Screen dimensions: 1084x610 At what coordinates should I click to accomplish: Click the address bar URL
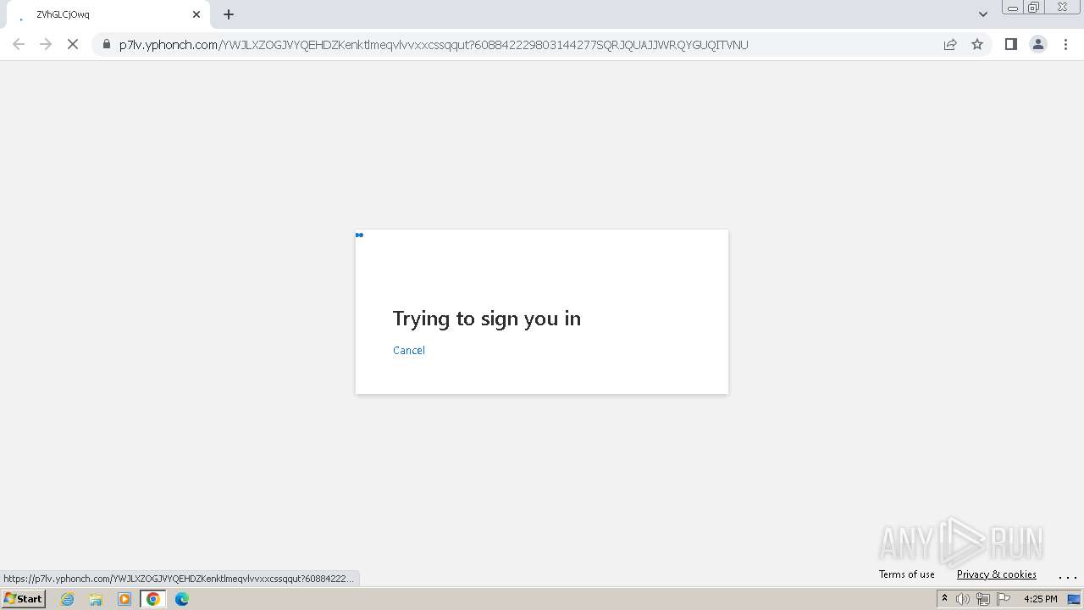(434, 45)
